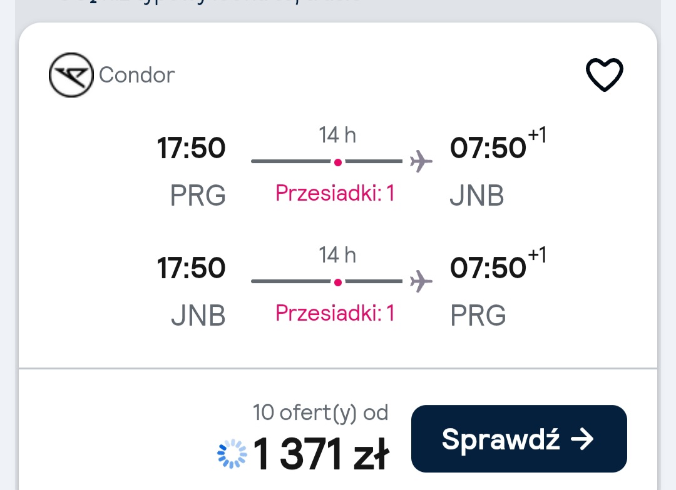Click the Sprawdź button
Image resolution: width=676 pixels, height=490 pixels.
(519, 439)
